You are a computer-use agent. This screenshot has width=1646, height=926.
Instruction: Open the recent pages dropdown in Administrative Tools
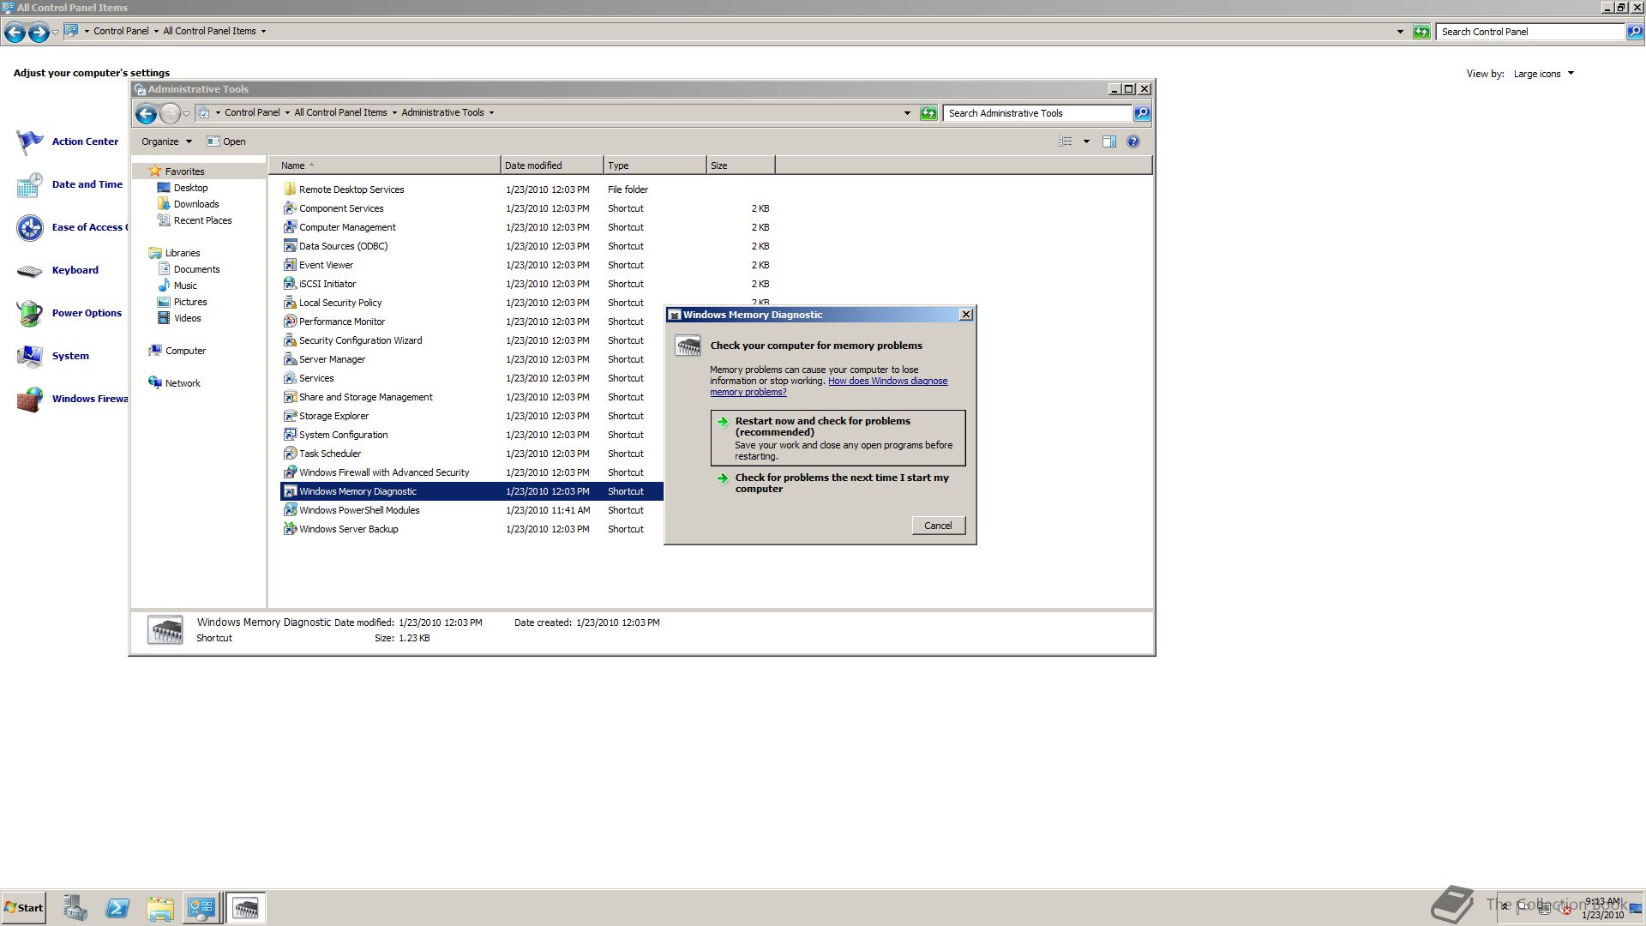tap(186, 113)
